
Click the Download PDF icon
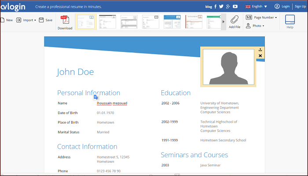point(65,21)
